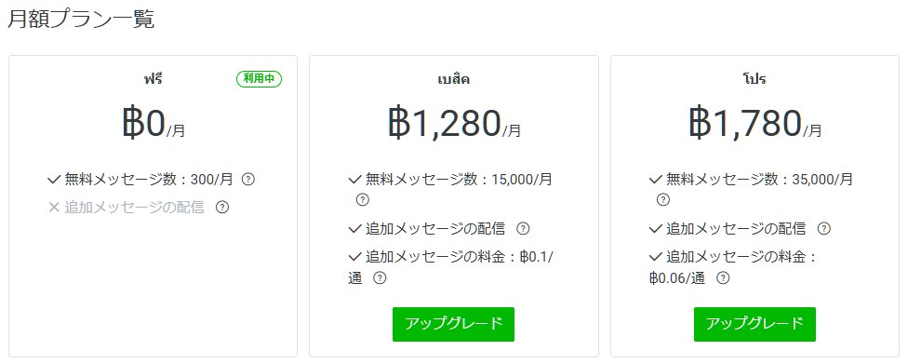Image resolution: width=908 pixels, height=364 pixels.
Task: Open help for โปร plan 追加メッセージの配信
Action: click(824, 228)
